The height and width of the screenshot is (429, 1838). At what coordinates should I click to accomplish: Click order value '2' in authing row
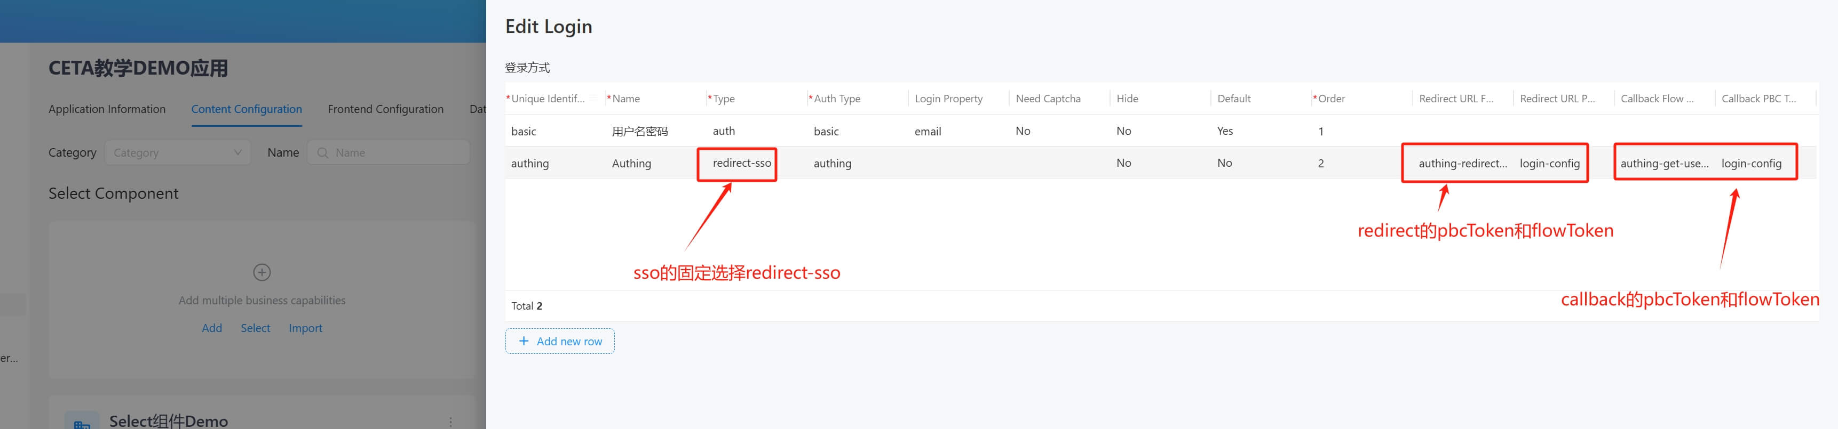(1321, 163)
